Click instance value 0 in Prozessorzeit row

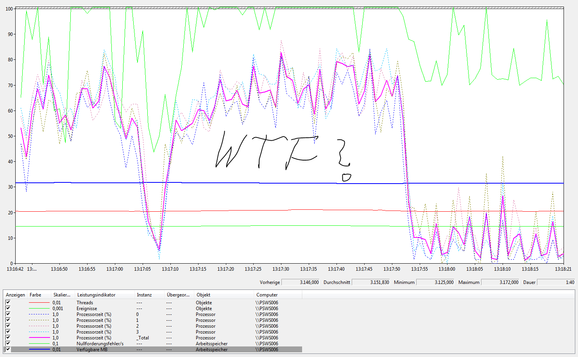pos(138,314)
